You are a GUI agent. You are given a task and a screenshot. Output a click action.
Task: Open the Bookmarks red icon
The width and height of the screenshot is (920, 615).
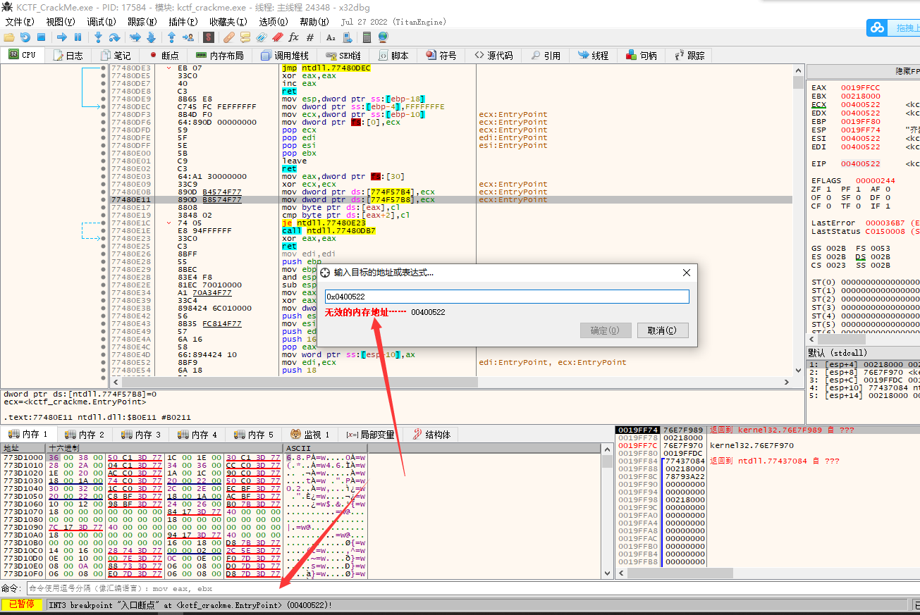278,37
